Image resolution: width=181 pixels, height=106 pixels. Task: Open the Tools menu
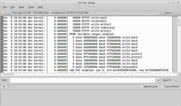(31, 7)
